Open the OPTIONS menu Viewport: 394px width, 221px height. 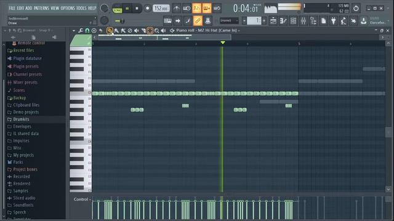pos(68,8)
